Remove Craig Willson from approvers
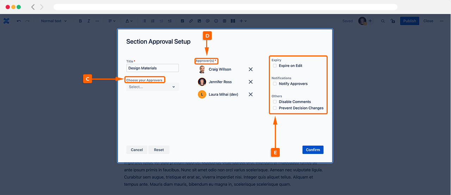 (x=251, y=69)
